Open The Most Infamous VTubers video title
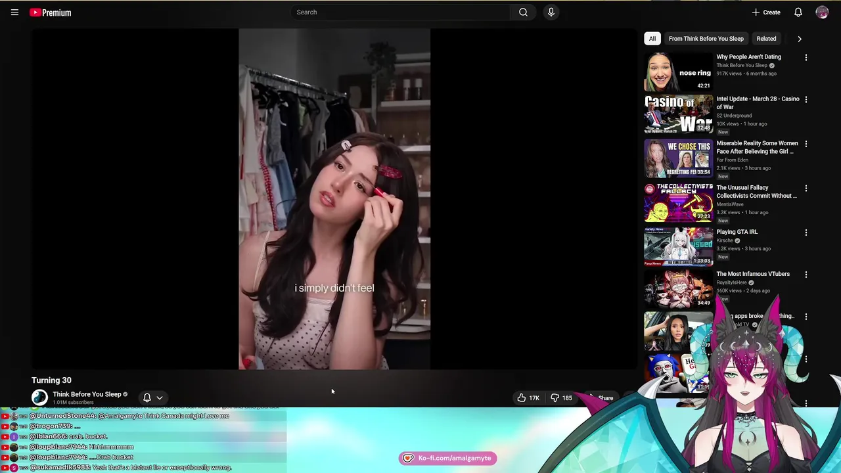This screenshot has height=473, width=841. click(x=753, y=274)
